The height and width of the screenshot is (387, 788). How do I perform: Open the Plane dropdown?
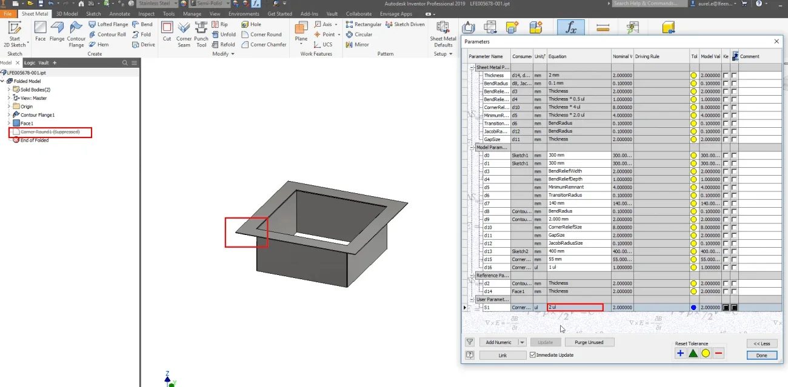pyautogui.click(x=301, y=45)
